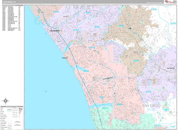Click the orange State Highways swatch in legend
The width and height of the screenshot is (178, 130).
(x=10, y=124)
